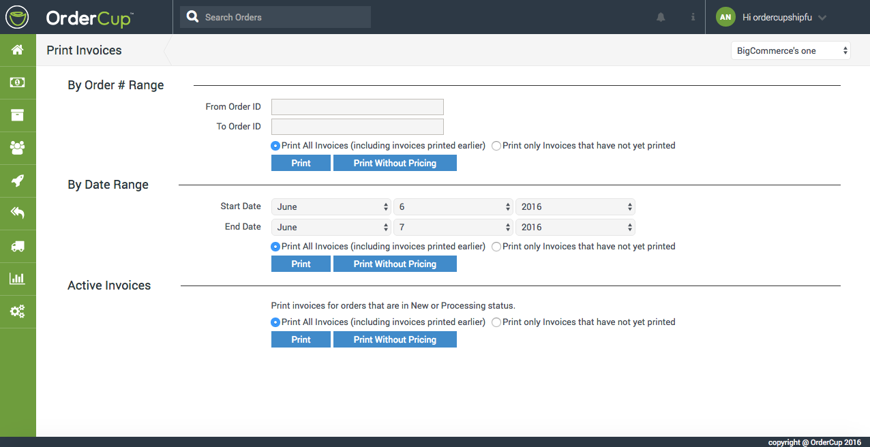The width and height of the screenshot is (870, 447).
Task: Click the OrderCup wordmark logo
Action: coord(89,18)
